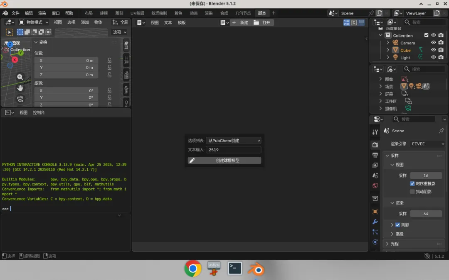The height and width of the screenshot is (280, 449).
Task: Switch to the 几何节点 workspace tab
Action: pos(243,13)
